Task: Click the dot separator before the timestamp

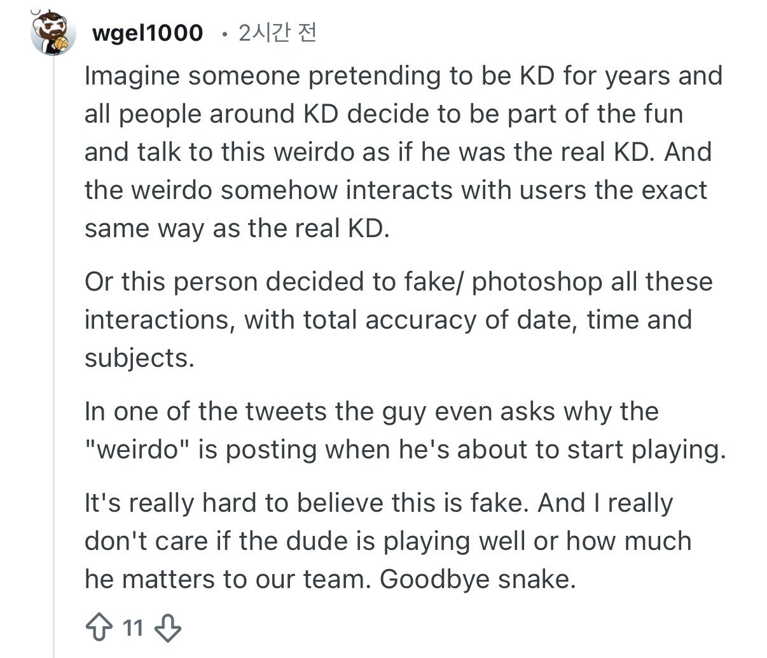Action: pos(224,34)
